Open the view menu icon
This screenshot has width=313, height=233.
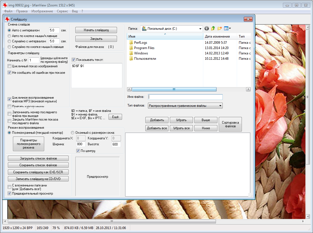[227, 28]
